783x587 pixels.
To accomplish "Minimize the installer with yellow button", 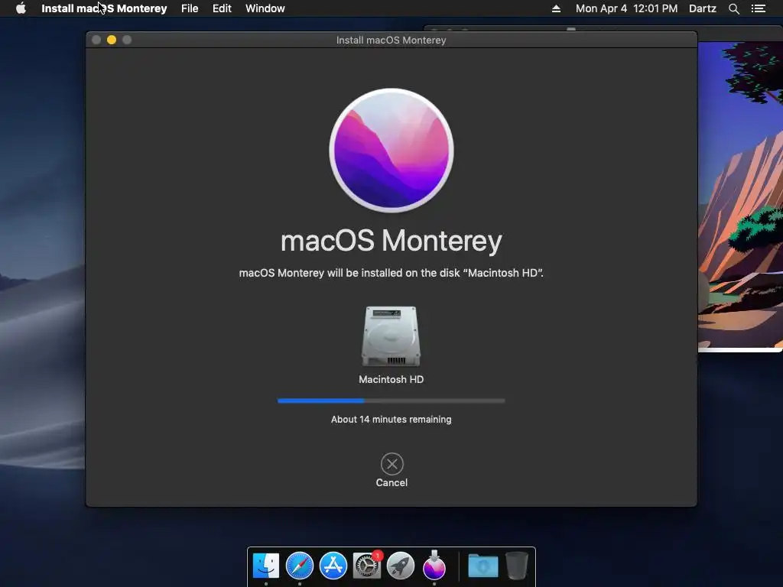I will [x=112, y=40].
